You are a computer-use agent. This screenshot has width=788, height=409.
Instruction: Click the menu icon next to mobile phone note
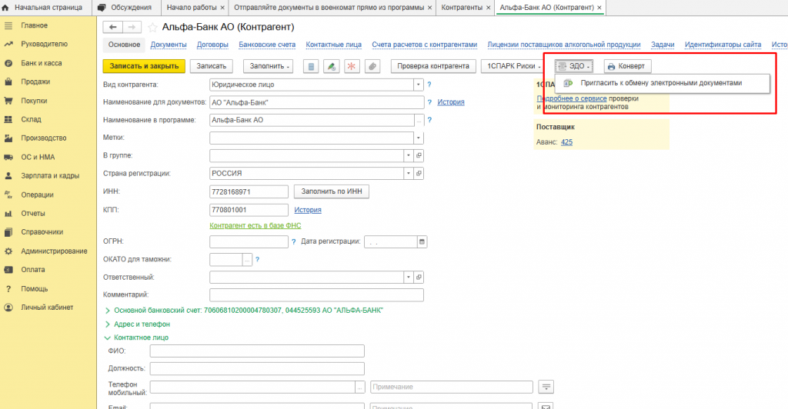pos(546,387)
